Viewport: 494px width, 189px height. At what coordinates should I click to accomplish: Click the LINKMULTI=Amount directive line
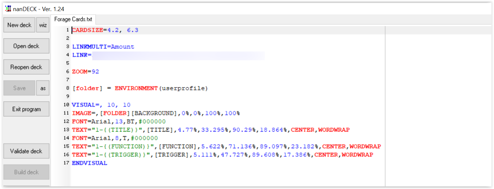[103, 46]
